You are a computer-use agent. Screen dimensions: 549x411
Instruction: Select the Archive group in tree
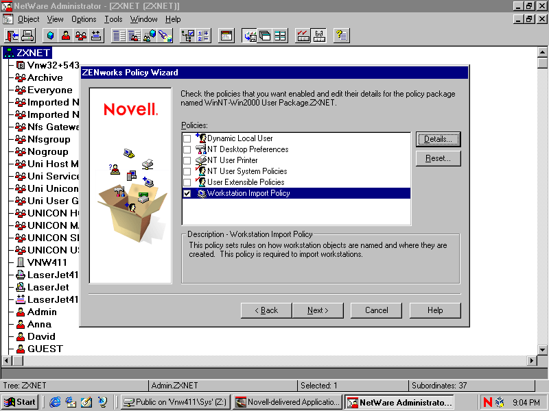45,77
